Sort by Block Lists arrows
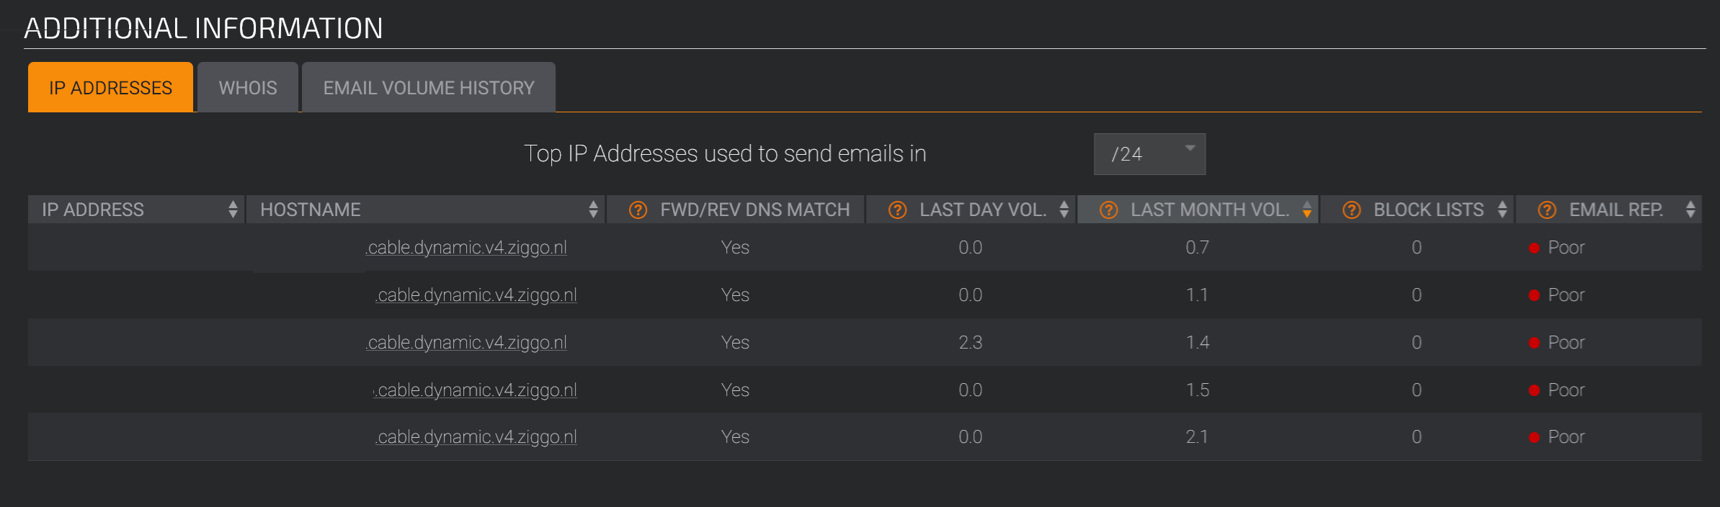Image resolution: width=1720 pixels, height=507 pixels. (1502, 210)
